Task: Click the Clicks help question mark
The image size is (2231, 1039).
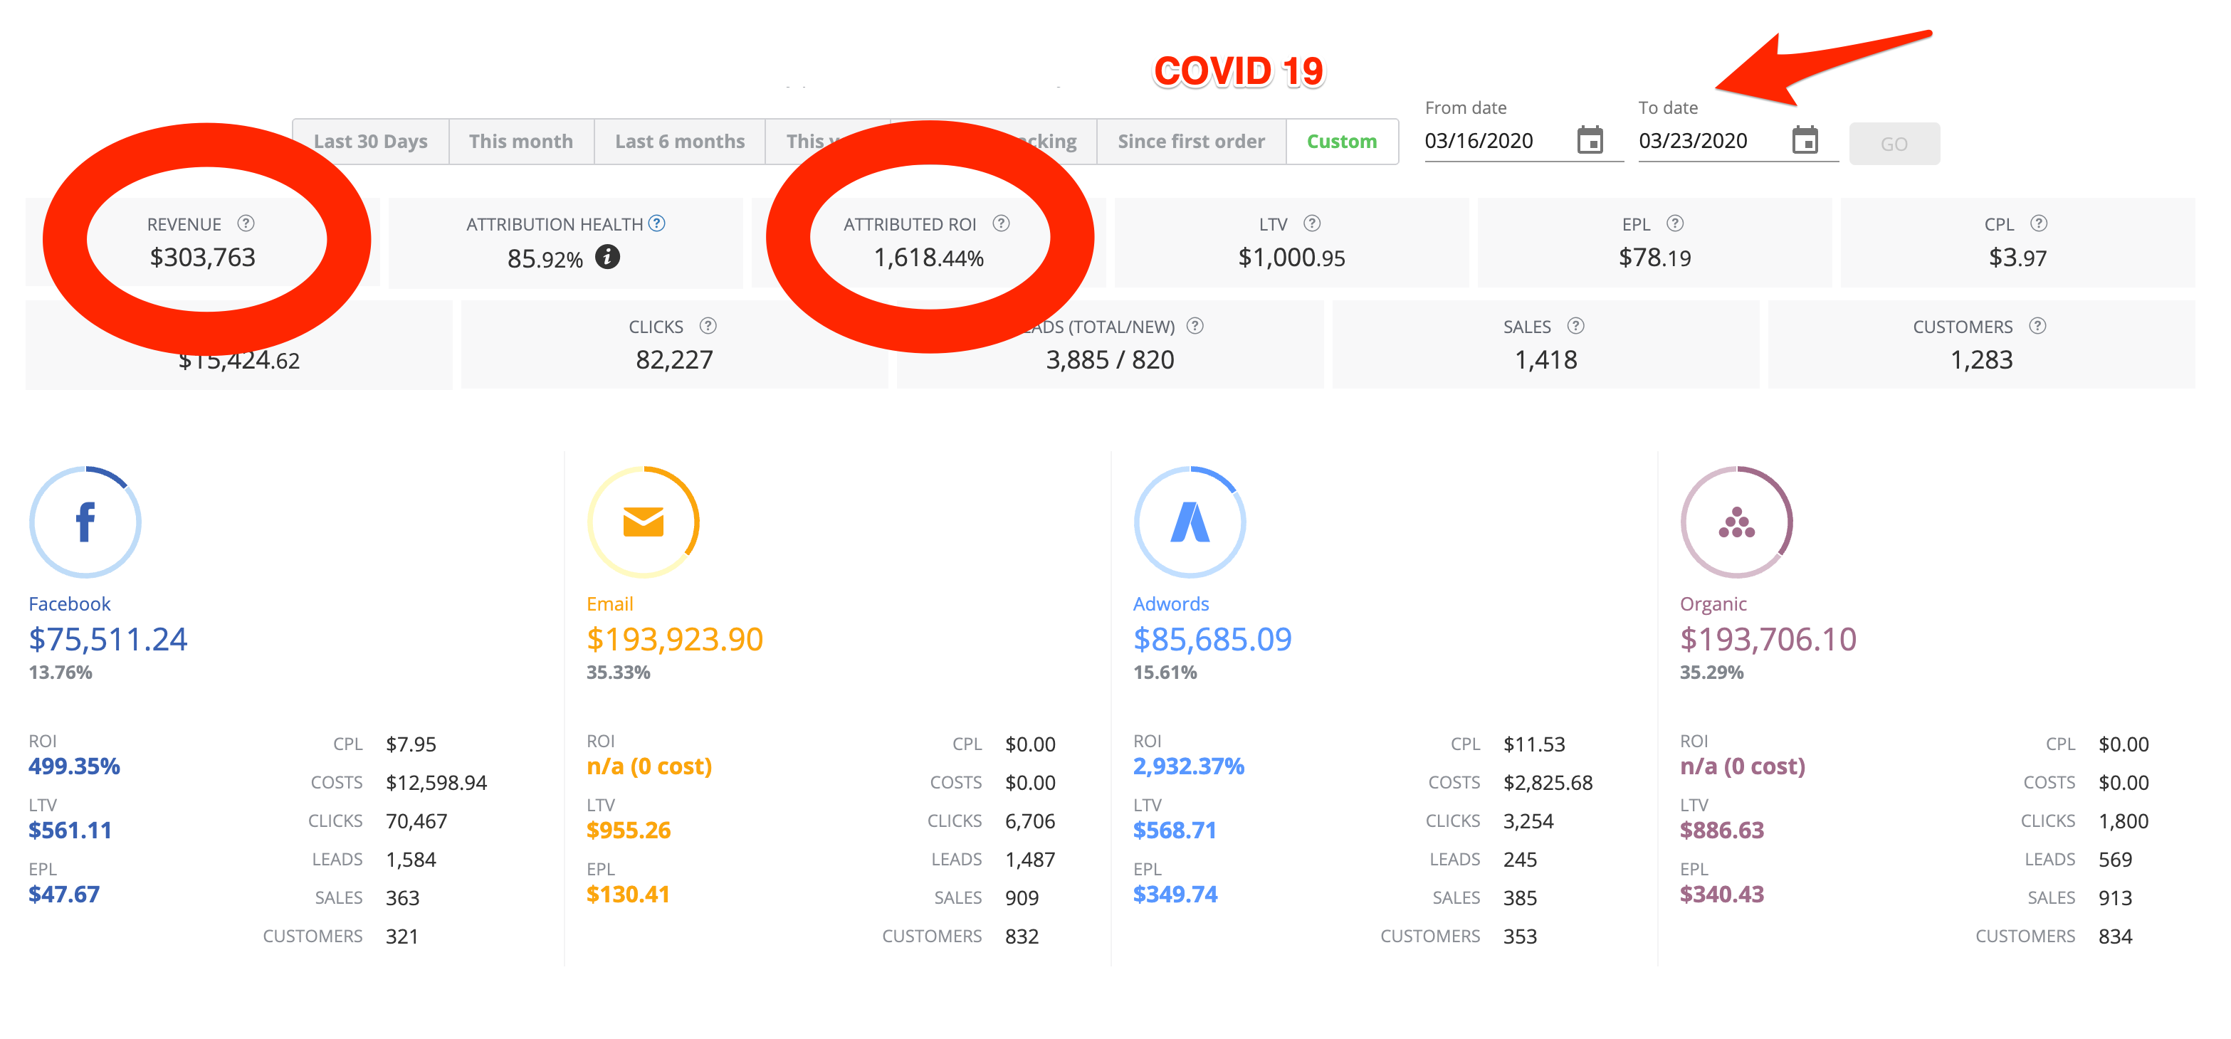Action: pyautogui.click(x=708, y=325)
